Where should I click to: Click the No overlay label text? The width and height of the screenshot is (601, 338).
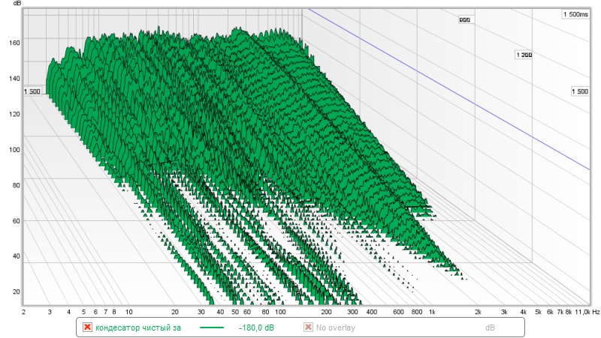335,328
